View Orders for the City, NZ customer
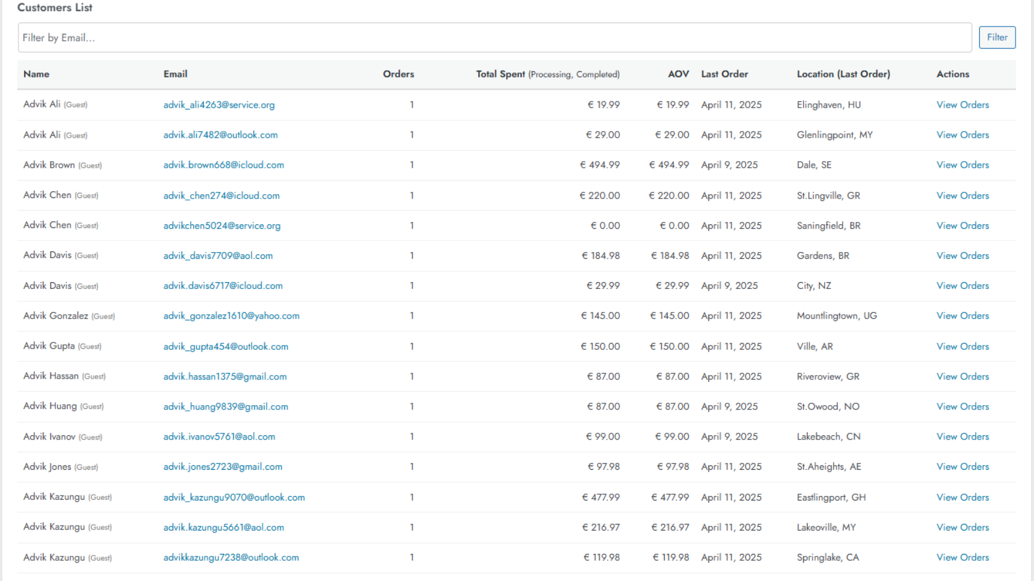The width and height of the screenshot is (1034, 581). pyautogui.click(x=963, y=286)
